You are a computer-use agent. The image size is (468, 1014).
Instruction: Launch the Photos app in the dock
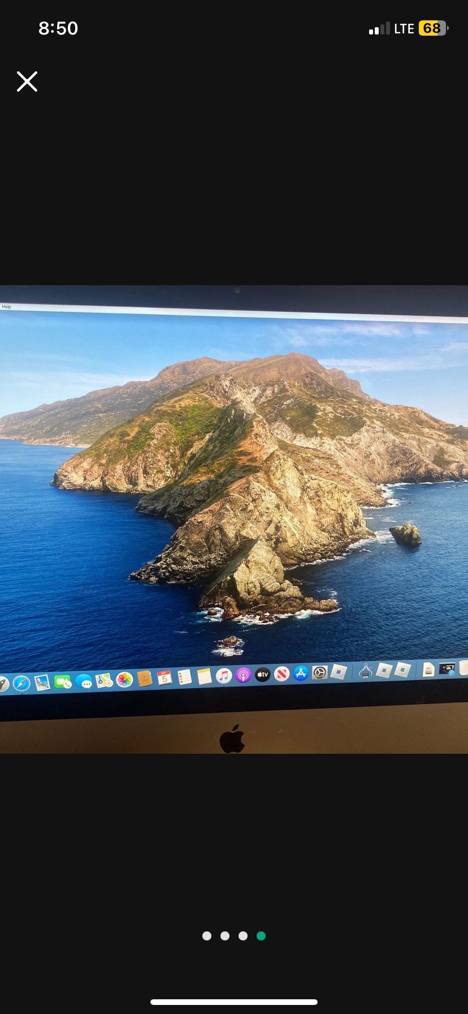(x=124, y=680)
